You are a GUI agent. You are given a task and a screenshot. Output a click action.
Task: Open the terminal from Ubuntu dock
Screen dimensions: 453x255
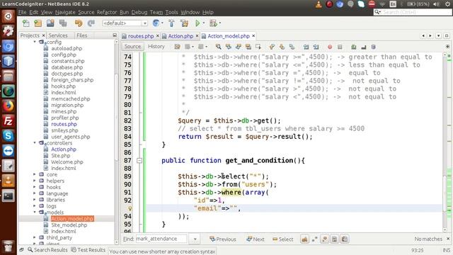point(8,196)
